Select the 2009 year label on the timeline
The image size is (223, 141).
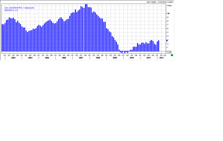[115, 58]
